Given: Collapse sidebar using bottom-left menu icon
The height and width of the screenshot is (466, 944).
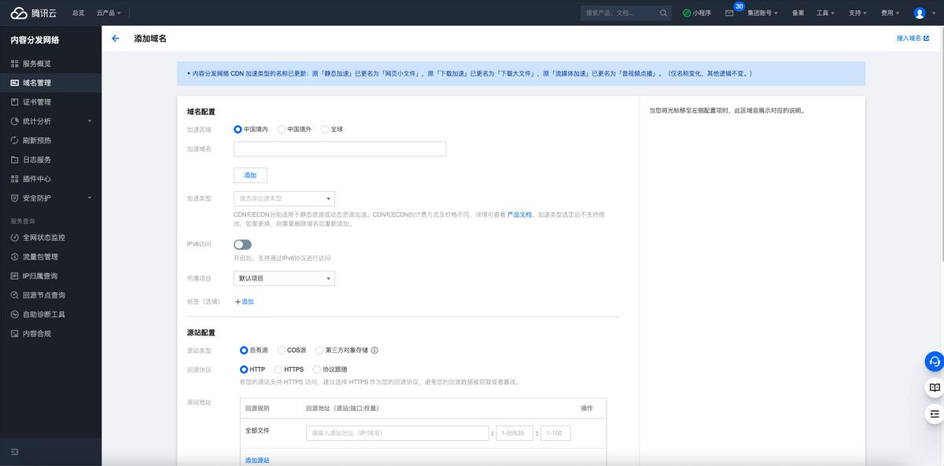Looking at the screenshot, I should [14, 452].
